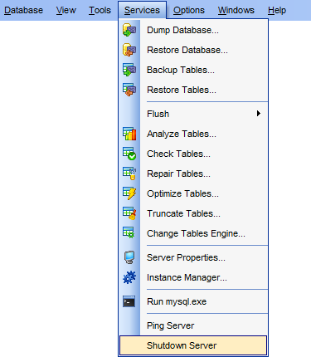The width and height of the screenshot is (311, 357).
Task: Open the Database menu
Action: pyautogui.click(x=24, y=10)
